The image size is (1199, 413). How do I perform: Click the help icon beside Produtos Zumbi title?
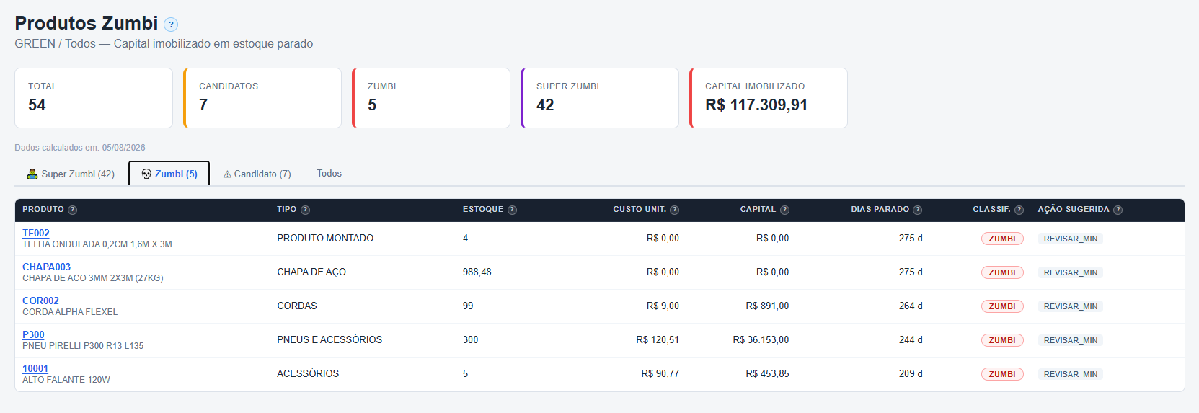171,25
